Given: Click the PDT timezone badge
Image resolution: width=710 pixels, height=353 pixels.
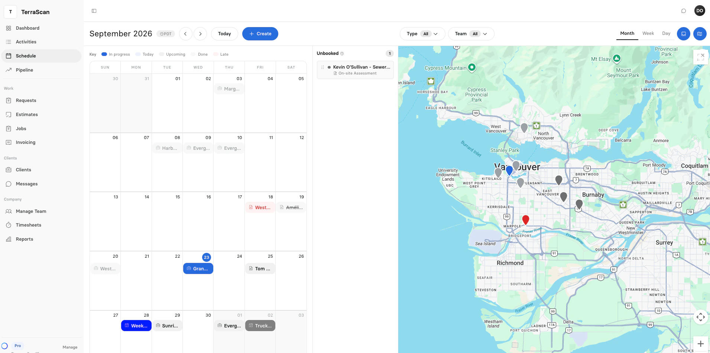Looking at the screenshot, I should coord(166,34).
